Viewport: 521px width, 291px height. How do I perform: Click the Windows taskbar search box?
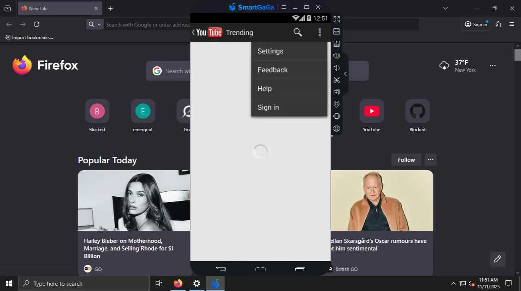pos(84,283)
